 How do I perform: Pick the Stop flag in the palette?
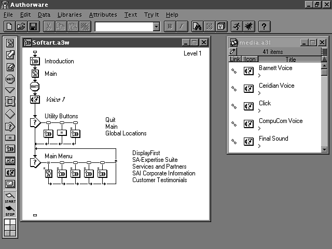[10, 211]
